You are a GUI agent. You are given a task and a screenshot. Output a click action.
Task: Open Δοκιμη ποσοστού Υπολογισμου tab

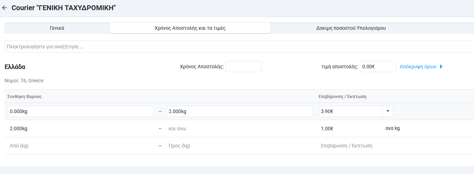[351, 28]
